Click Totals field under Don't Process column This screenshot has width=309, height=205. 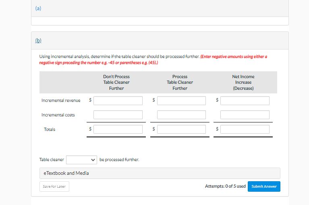(x=118, y=130)
